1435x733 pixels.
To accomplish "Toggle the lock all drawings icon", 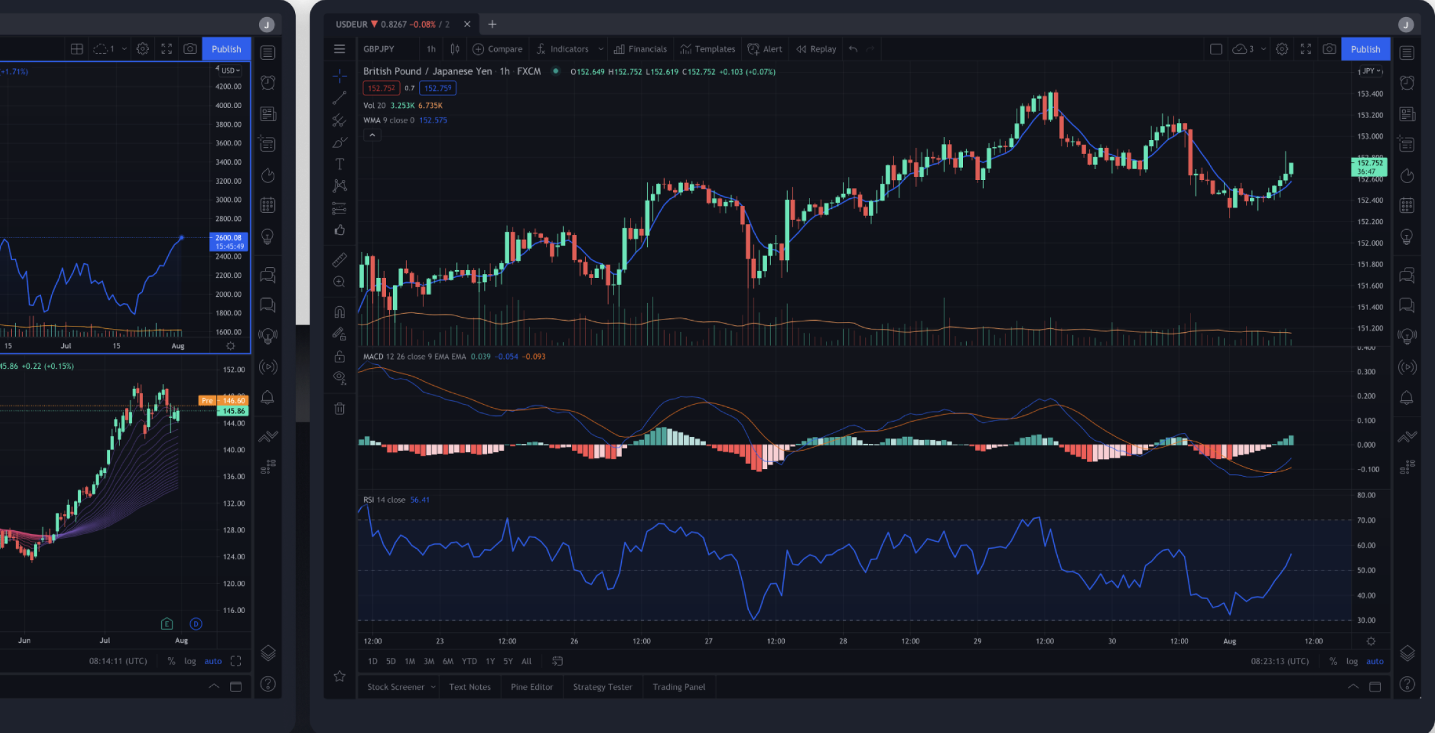I will (x=339, y=357).
